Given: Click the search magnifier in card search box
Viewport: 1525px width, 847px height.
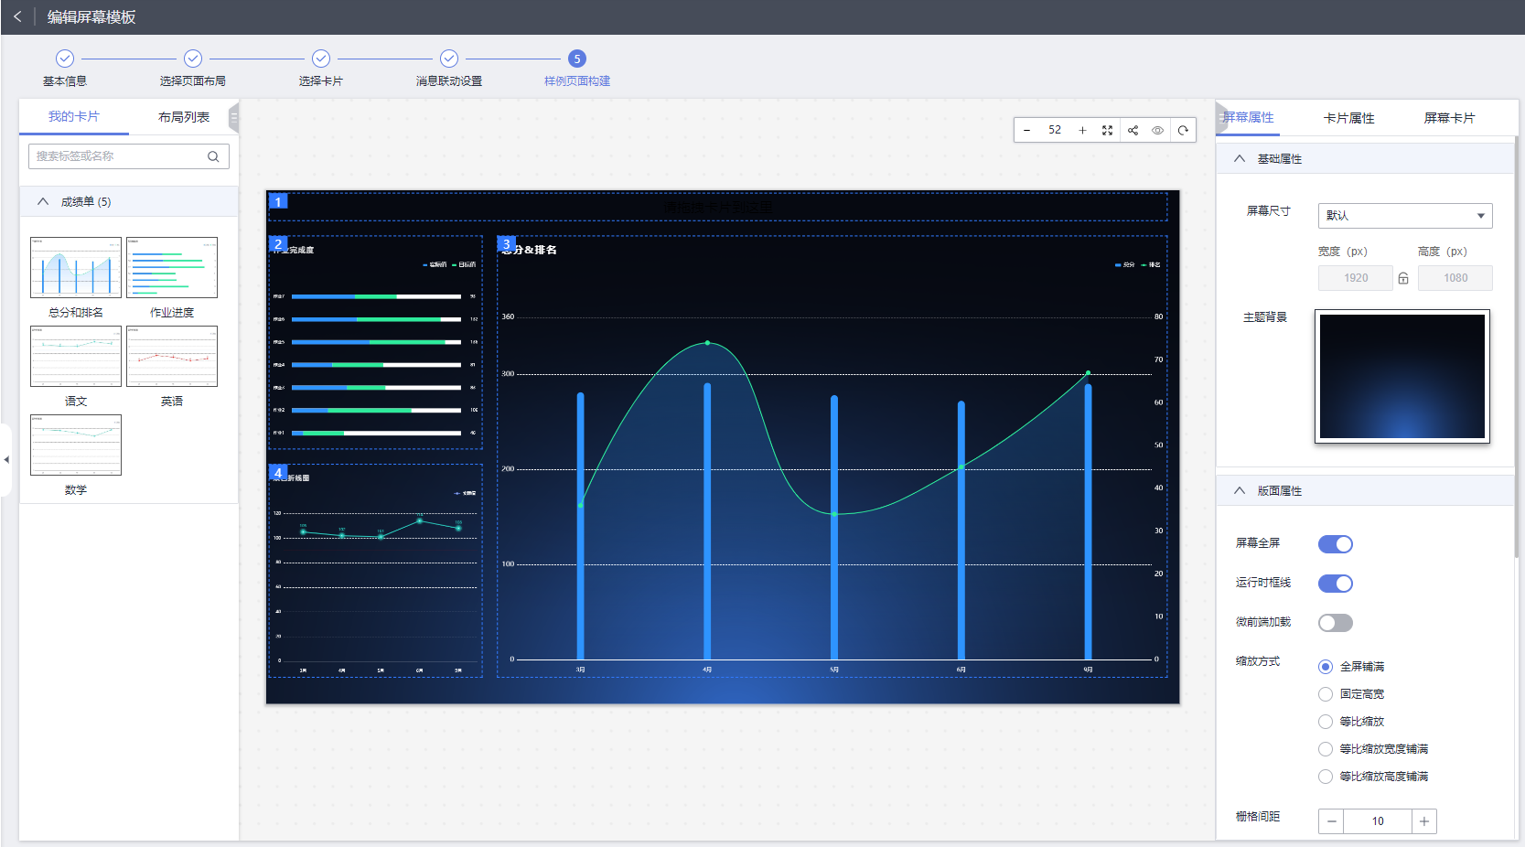Looking at the screenshot, I should coord(213,156).
